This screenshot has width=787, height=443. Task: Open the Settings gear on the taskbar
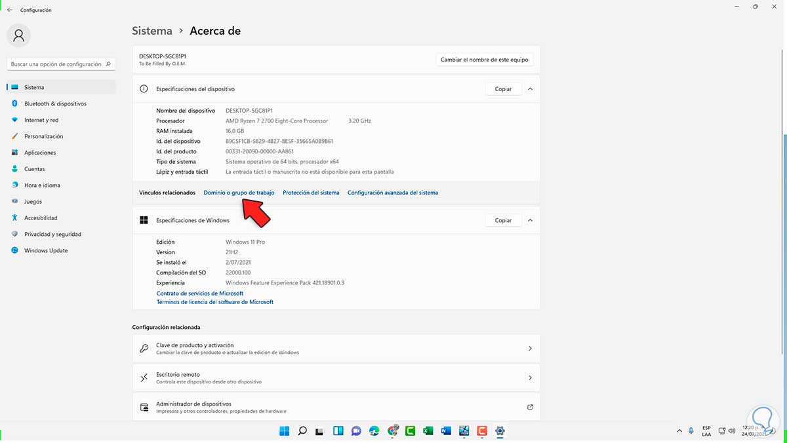pos(500,431)
